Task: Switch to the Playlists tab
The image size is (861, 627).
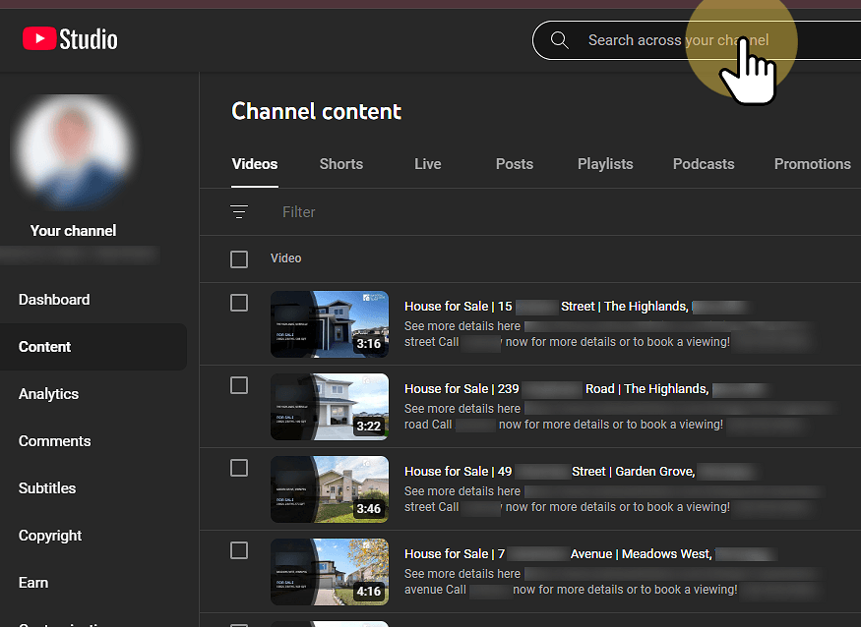Action: (x=605, y=164)
